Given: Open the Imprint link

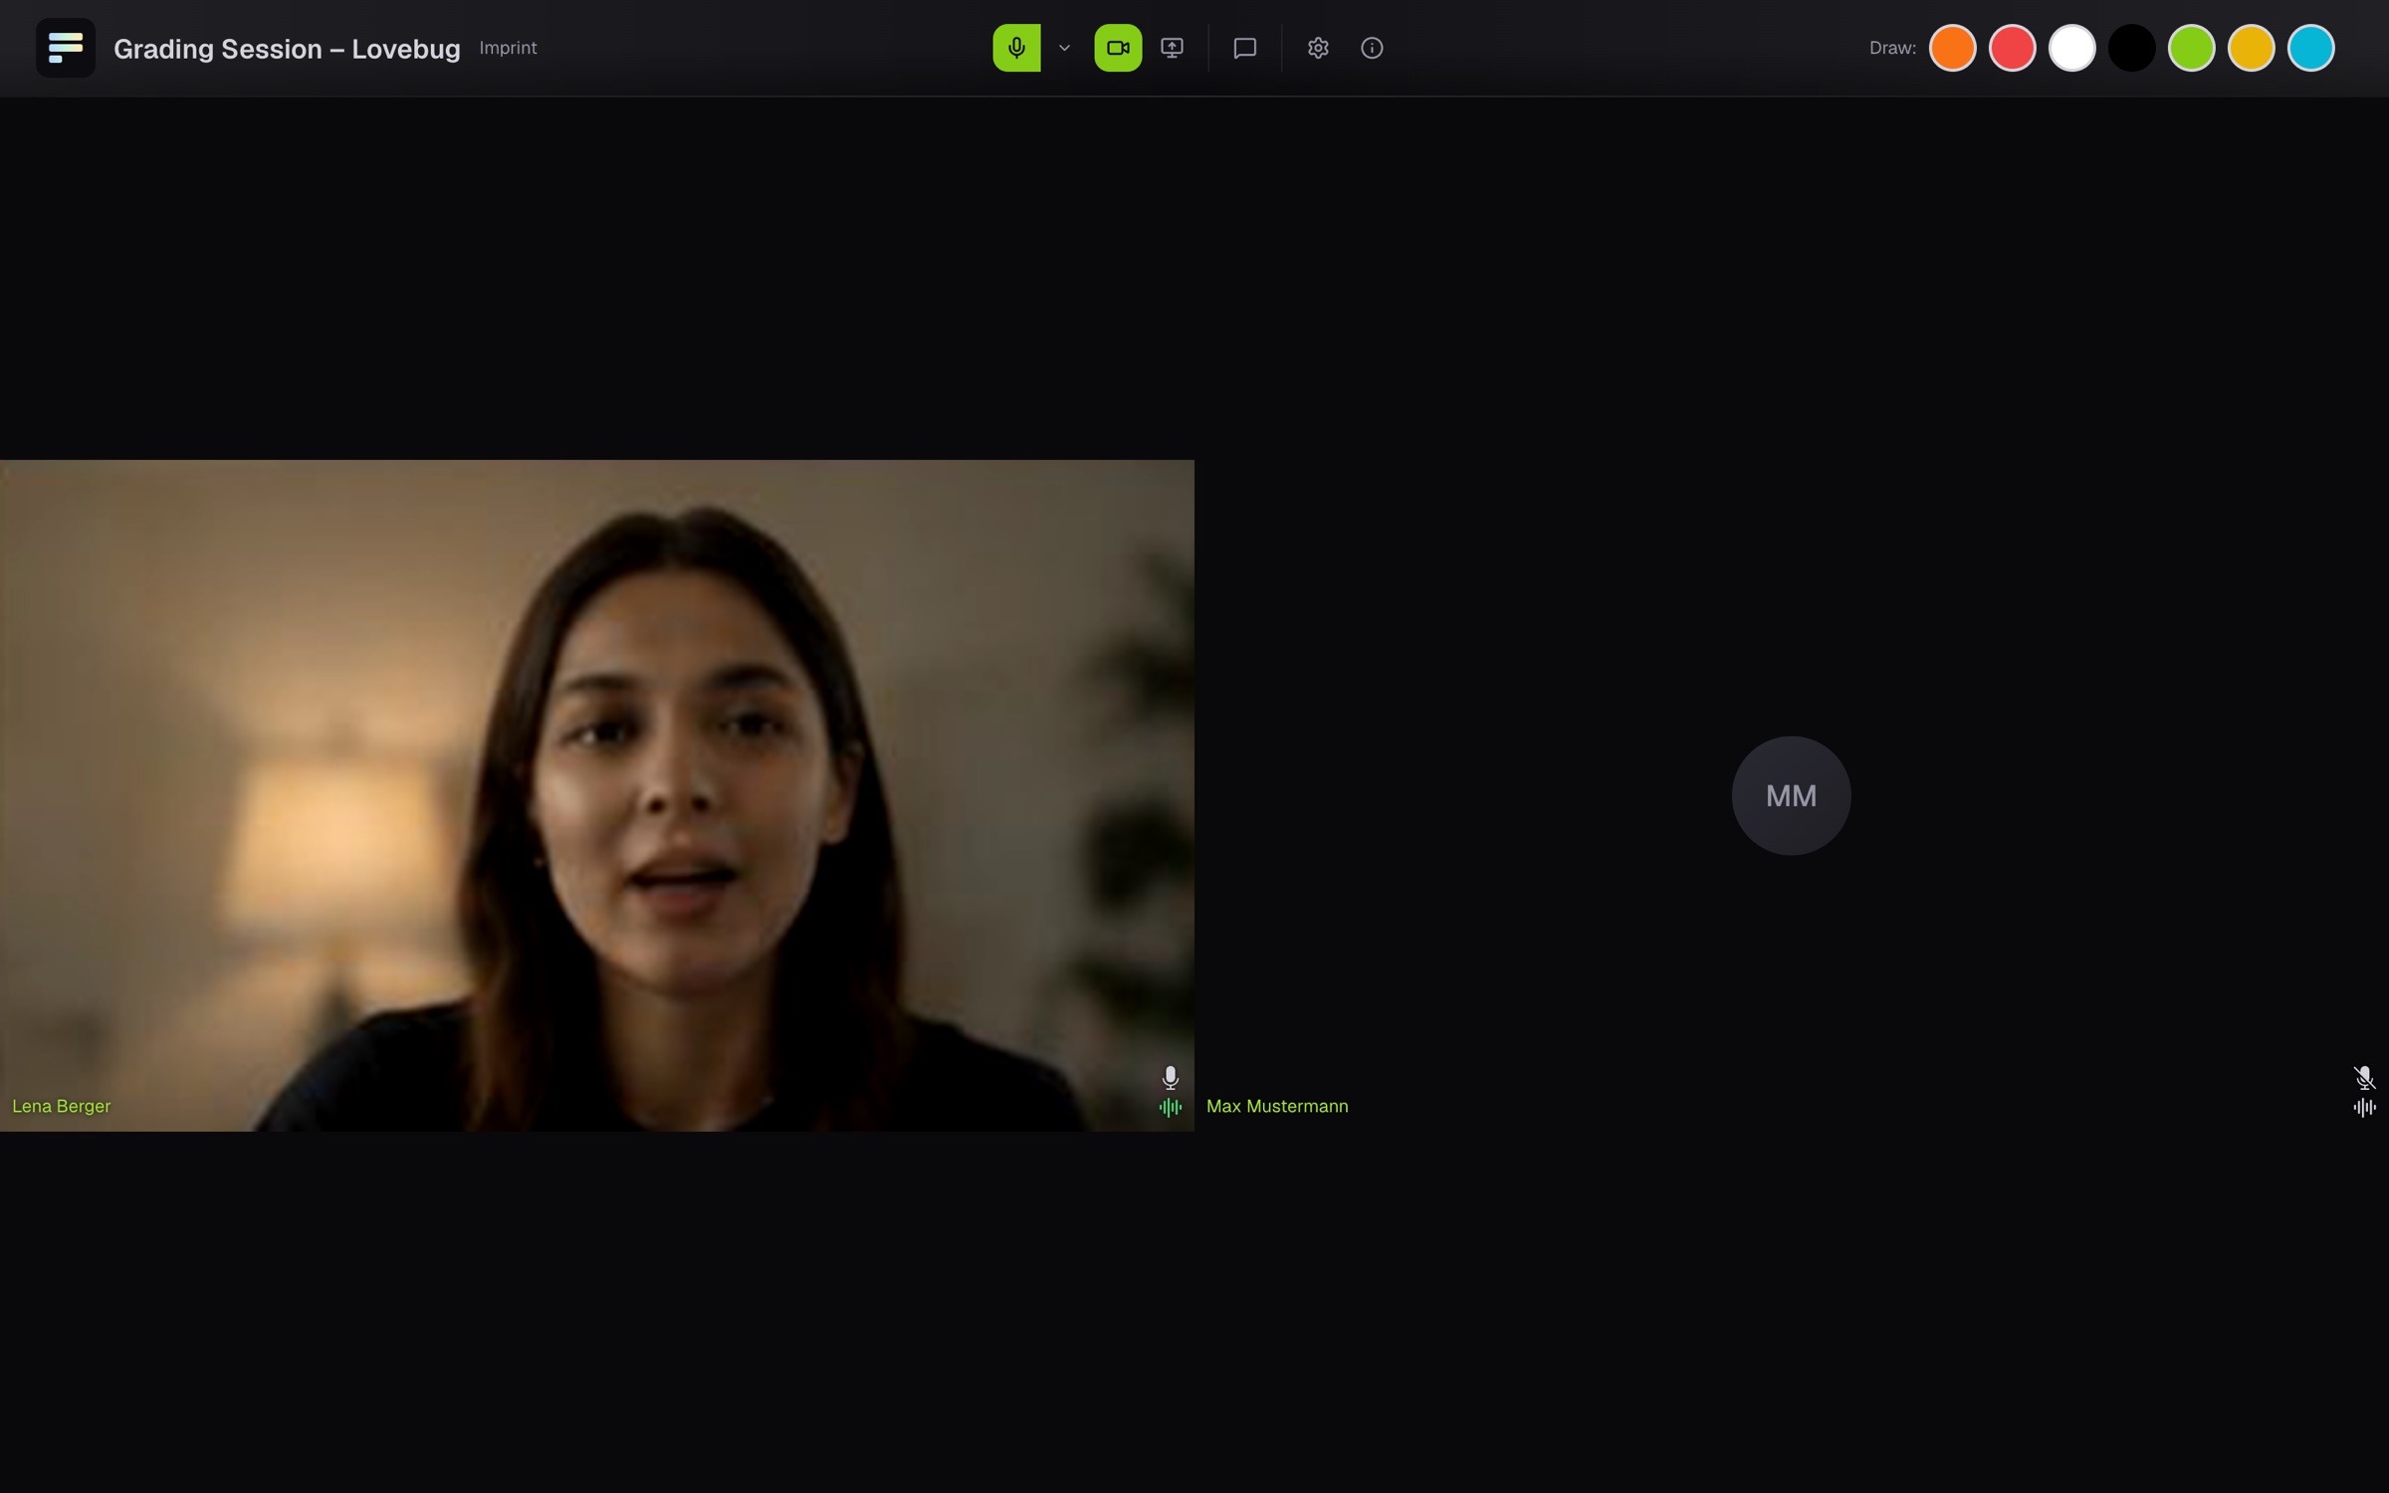Looking at the screenshot, I should (508, 48).
